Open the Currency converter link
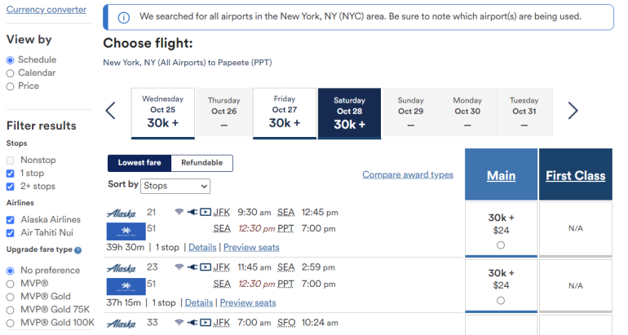The height and width of the screenshot is (335, 628). [x=46, y=9]
